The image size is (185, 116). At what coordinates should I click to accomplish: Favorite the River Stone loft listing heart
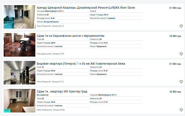[x=181, y=26]
